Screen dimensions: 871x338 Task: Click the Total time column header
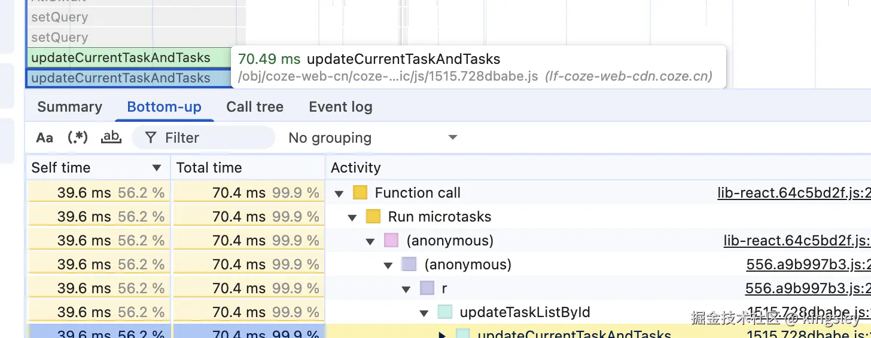pyautogui.click(x=209, y=168)
